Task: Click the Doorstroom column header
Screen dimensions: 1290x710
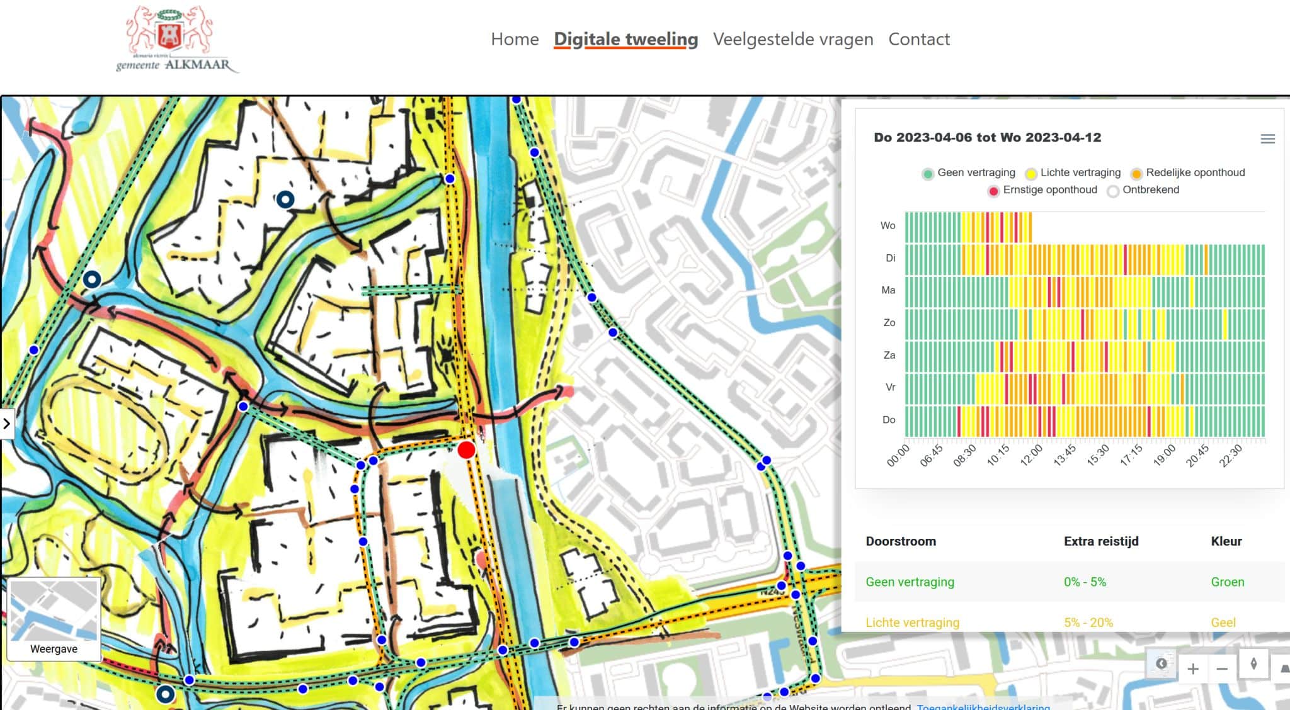Action: (901, 541)
